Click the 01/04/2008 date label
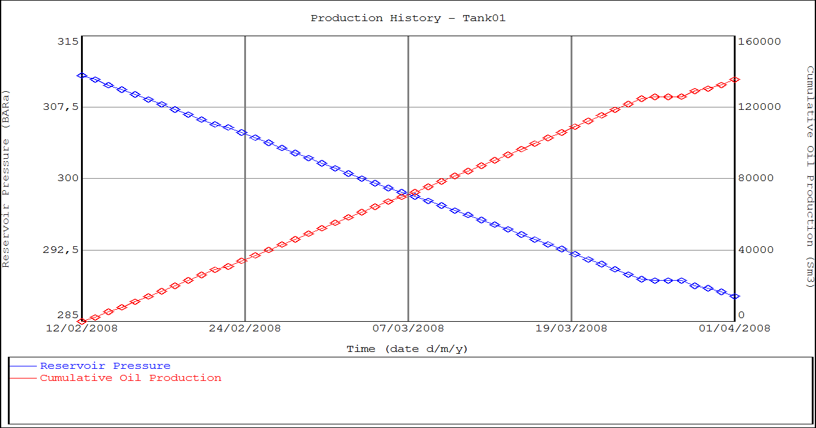 pos(734,328)
